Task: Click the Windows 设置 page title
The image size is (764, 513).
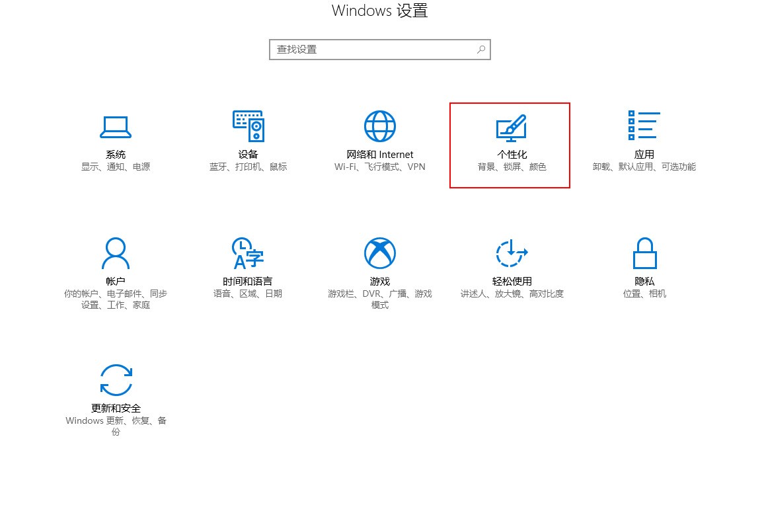Action: tap(380, 11)
